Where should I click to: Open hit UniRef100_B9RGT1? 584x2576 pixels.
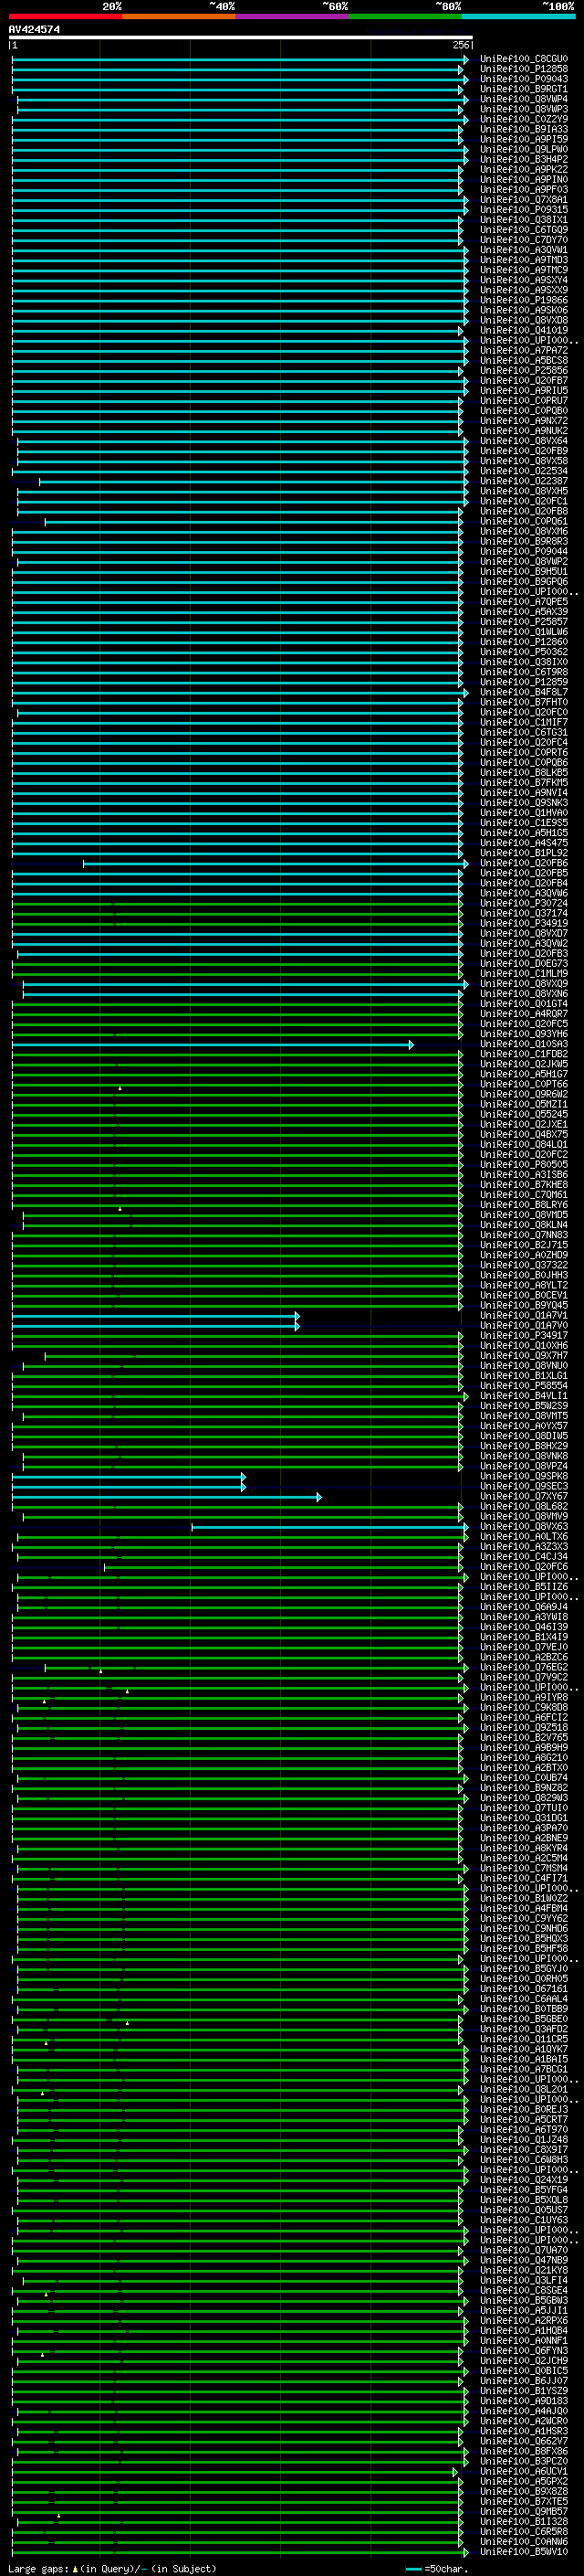click(x=523, y=89)
